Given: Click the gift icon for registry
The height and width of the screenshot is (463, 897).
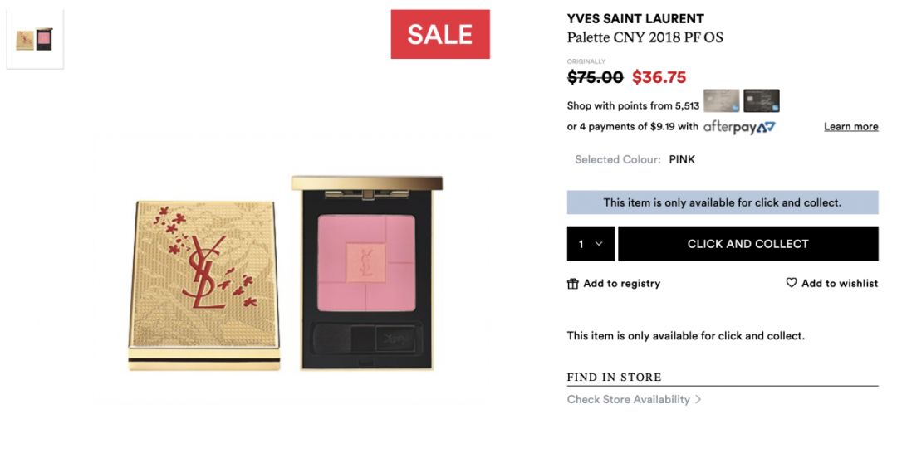Looking at the screenshot, I should coord(573,284).
